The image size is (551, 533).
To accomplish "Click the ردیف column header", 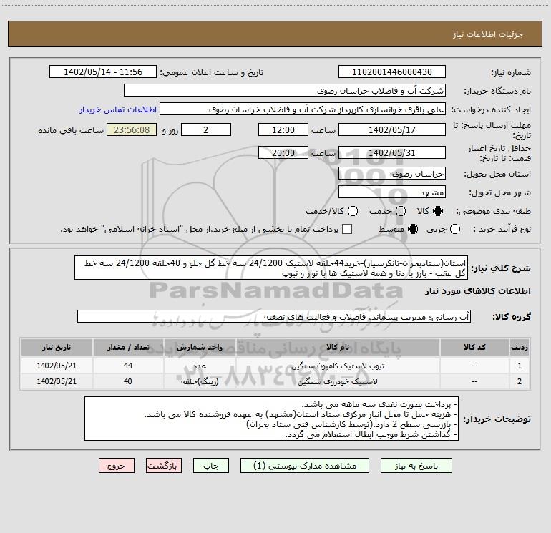I will click(x=520, y=348).
